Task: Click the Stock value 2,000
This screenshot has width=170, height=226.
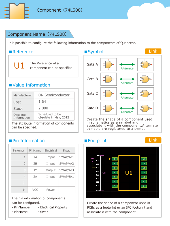Action: coord(54,108)
